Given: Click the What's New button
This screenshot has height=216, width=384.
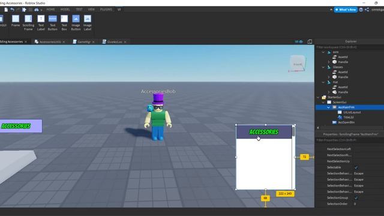Looking at the screenshot, I should [x=346, y=10].
